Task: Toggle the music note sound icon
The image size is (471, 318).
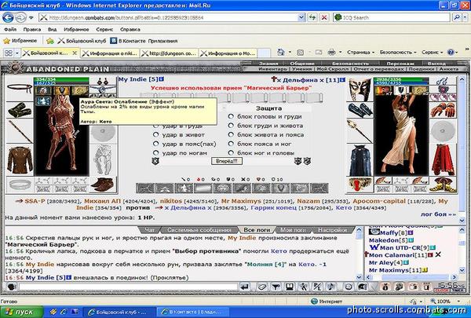Action: (x=331, y=287)
